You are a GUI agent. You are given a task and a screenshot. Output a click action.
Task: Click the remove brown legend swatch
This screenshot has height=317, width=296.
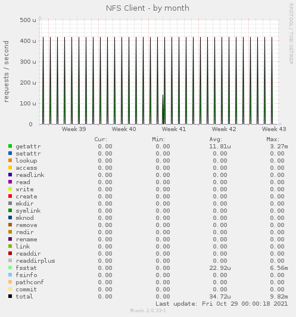(10, 225)
